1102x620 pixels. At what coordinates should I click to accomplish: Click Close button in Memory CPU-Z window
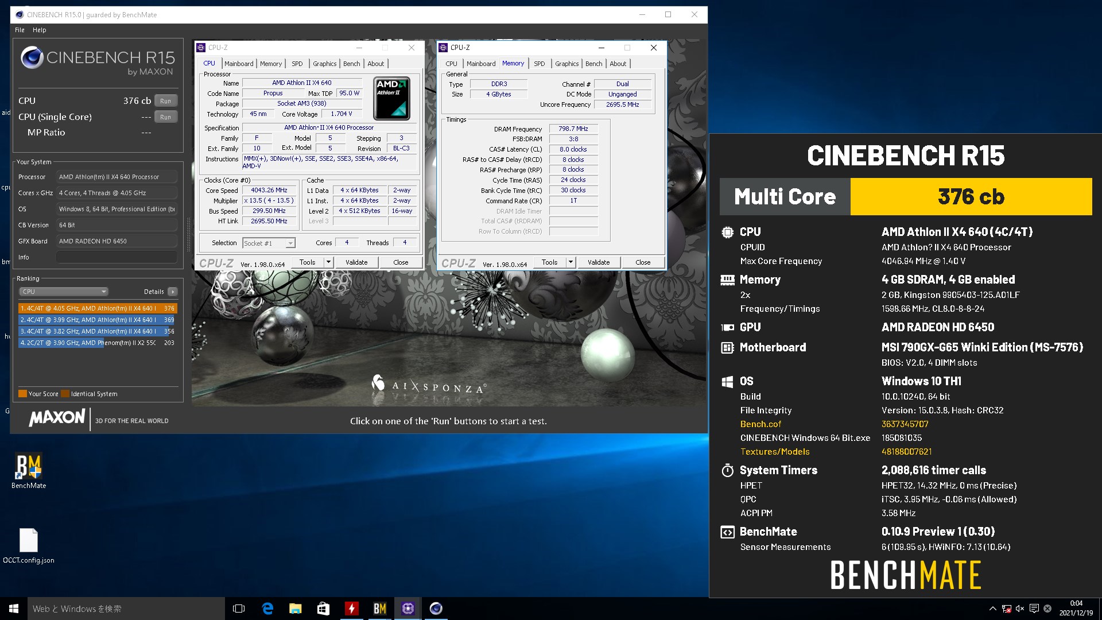point(643,262)
